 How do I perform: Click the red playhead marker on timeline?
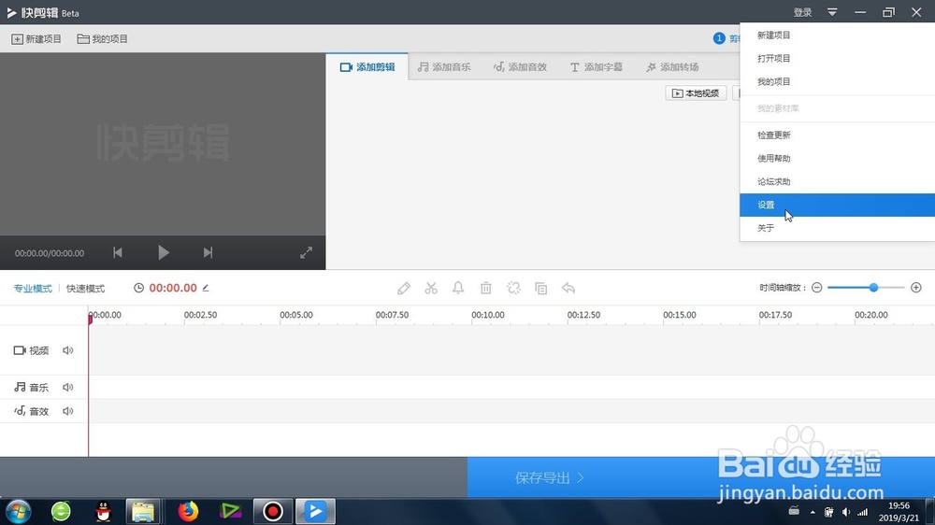point(90,319)
